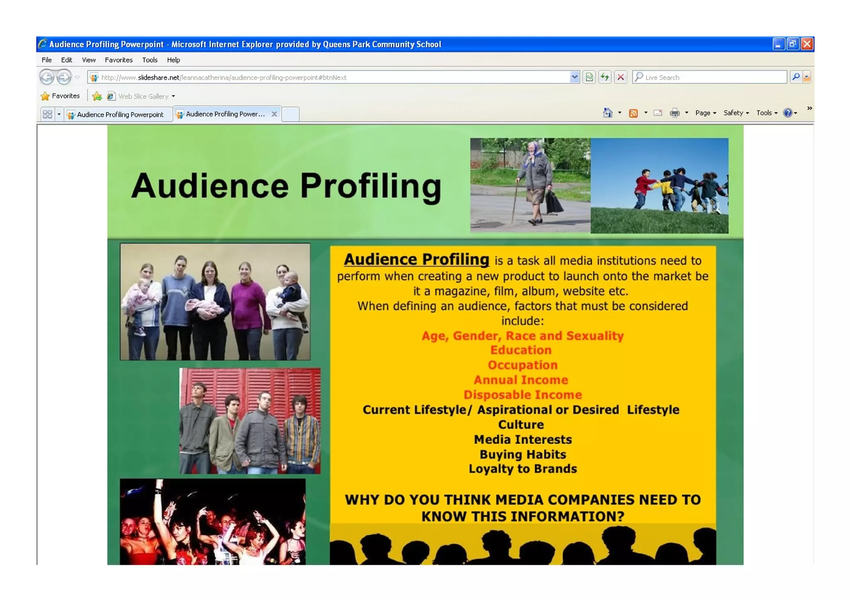This screenshot has height=601, width=851.
Task: Open the Favorites center button
Action: pyautogui.click(x=60, y=96)
